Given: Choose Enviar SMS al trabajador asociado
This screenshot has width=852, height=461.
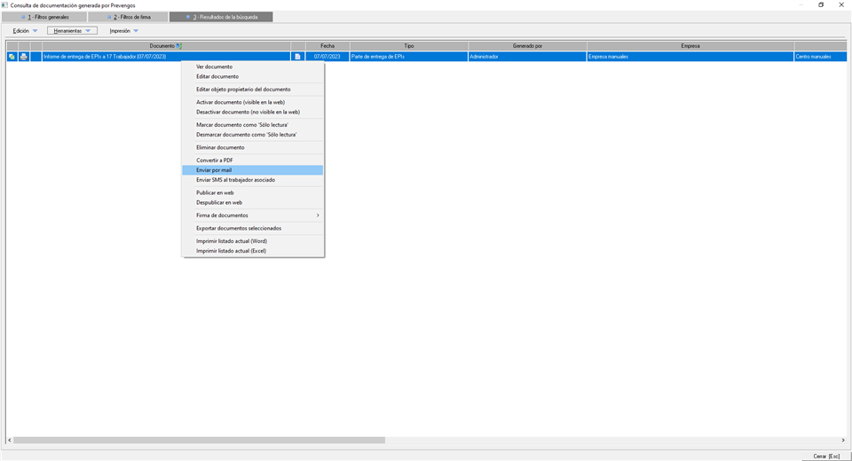Looking at the screenshot, I should click(x=253, y=180).
